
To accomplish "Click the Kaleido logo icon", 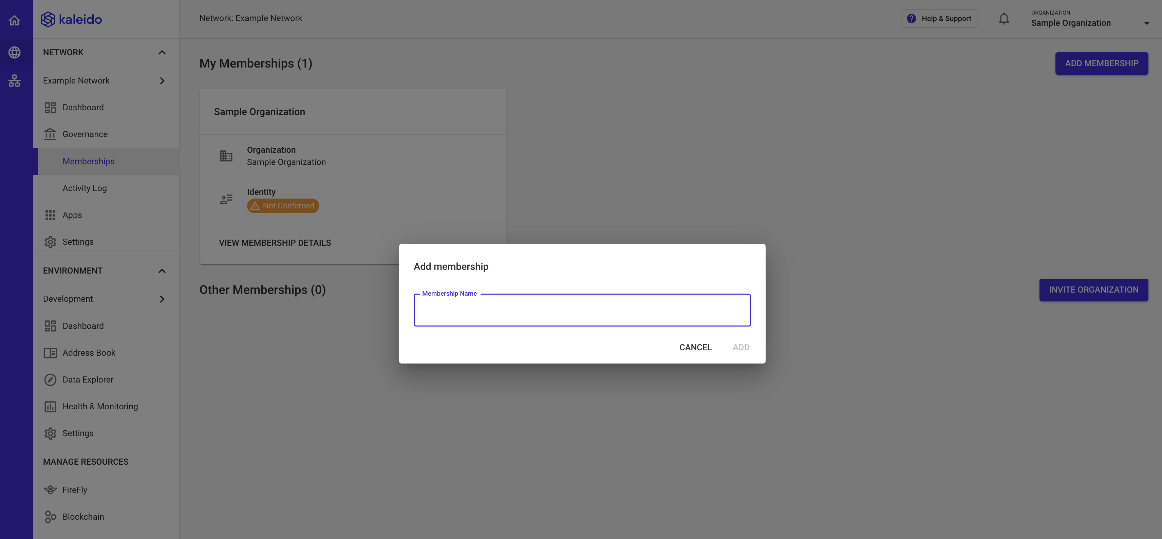I will [48, 19].
